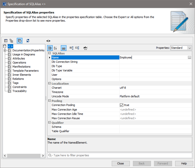Select Traceability in the left tree

19,91
